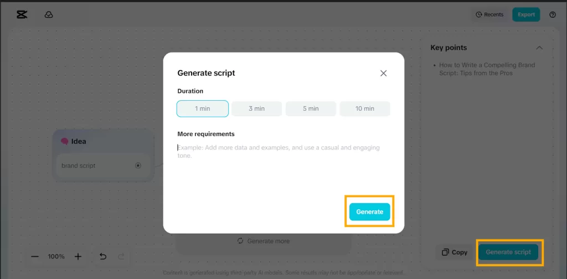This screenshot has width=567, height=279.
Task: Collapse the Key points panel
Action: 539,48
